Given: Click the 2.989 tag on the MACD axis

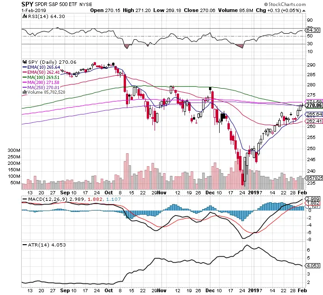Looking at the screenshot, I should click(313, 199).
